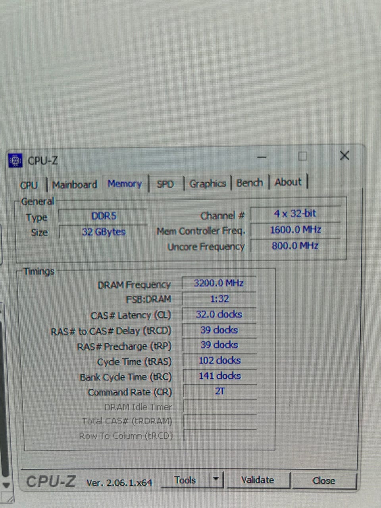Click the 1600.0 MHz controller frequency value
Viewport: 381px width, 508px height.
pos(295,230)
